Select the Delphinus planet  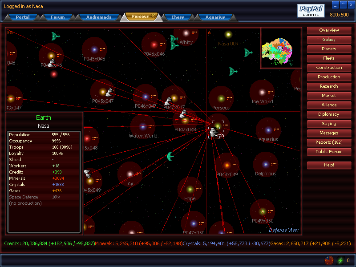click(x=265, y=164)
